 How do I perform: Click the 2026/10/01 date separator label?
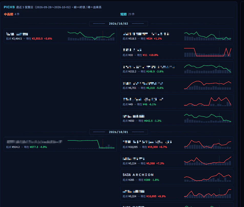[119, 132]
